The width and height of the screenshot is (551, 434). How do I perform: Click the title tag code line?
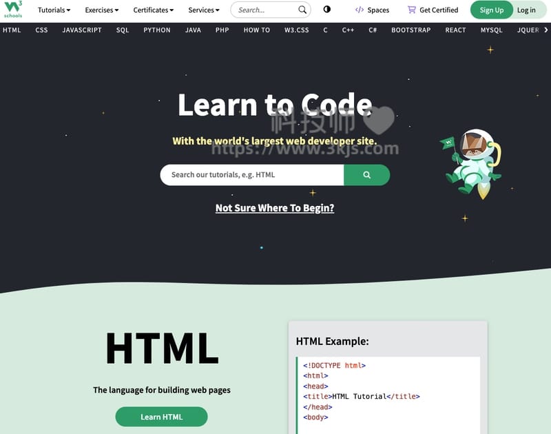361,396
